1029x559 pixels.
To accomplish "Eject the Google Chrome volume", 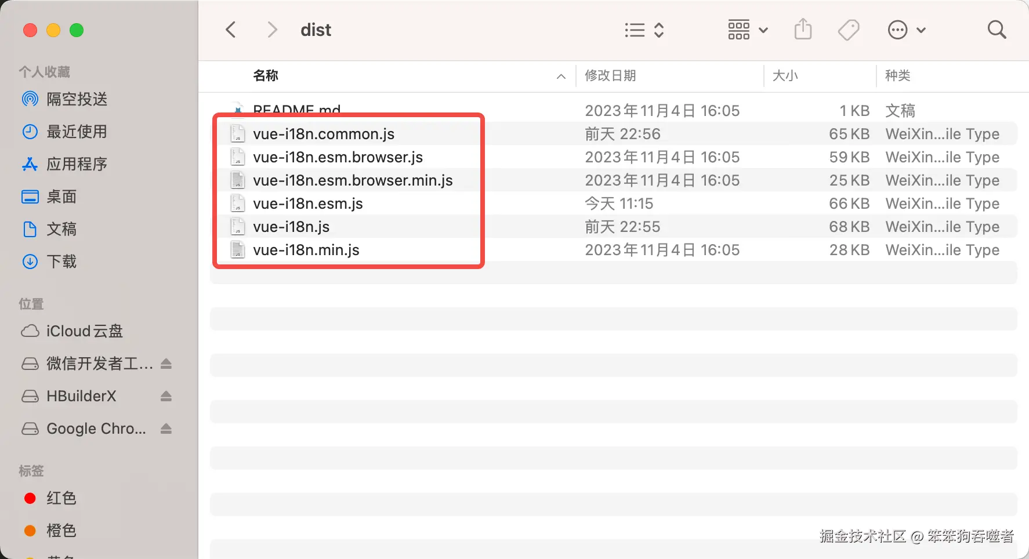I will (166, 429).
